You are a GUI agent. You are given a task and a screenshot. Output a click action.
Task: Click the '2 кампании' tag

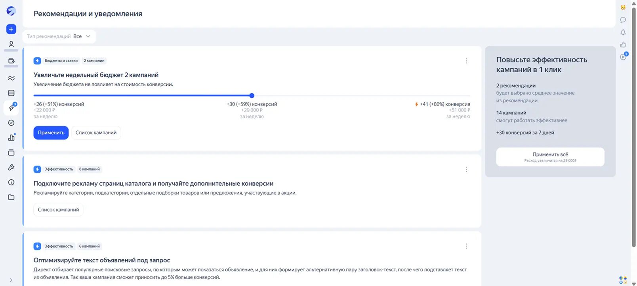point(94,61)
